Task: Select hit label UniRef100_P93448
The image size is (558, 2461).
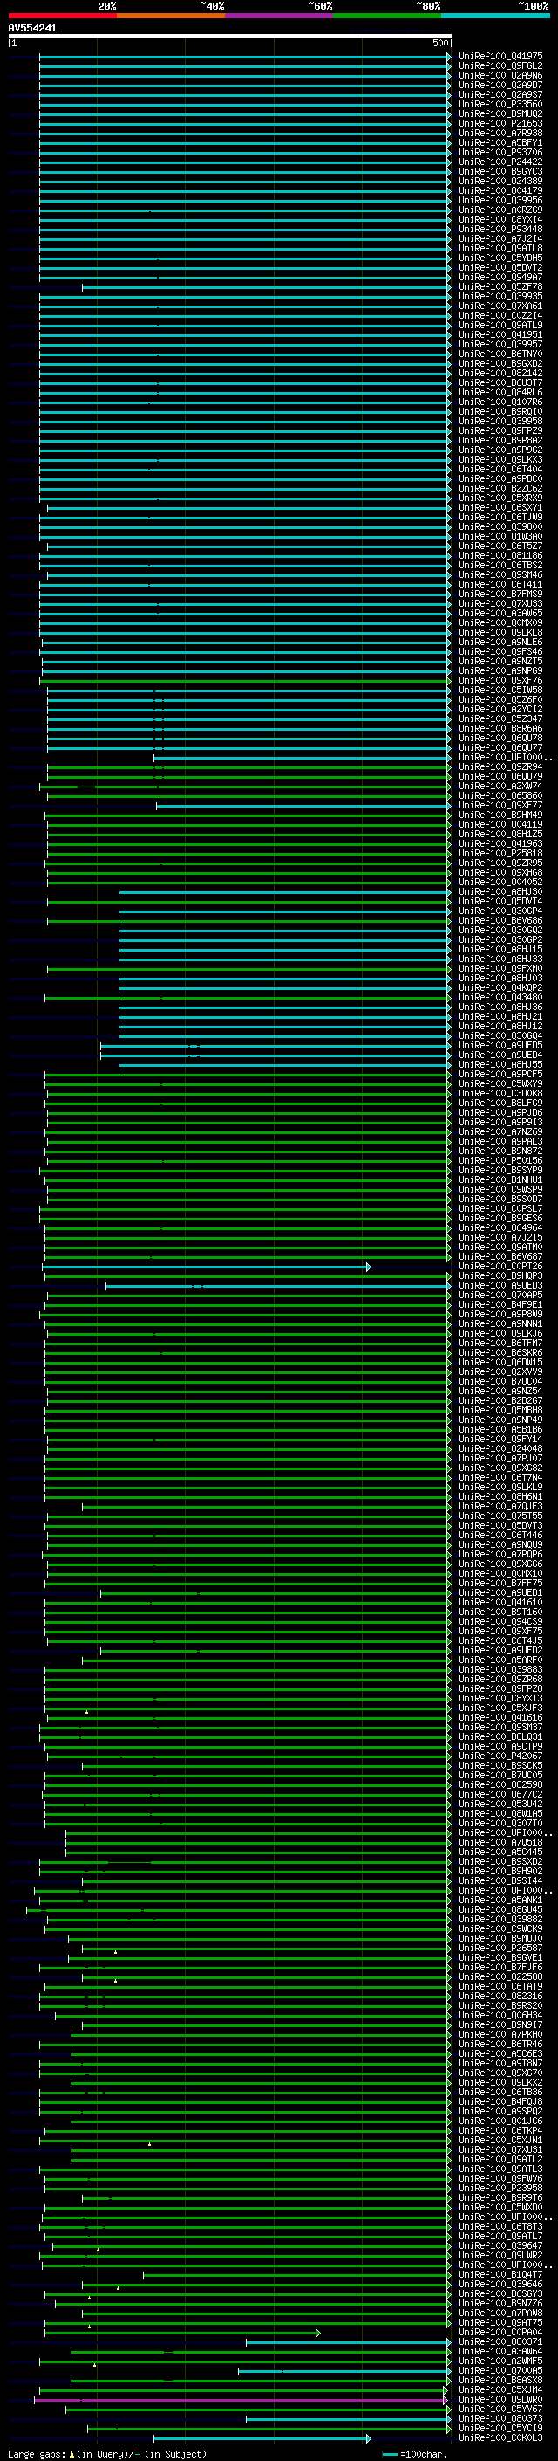Action: point(500,230)
